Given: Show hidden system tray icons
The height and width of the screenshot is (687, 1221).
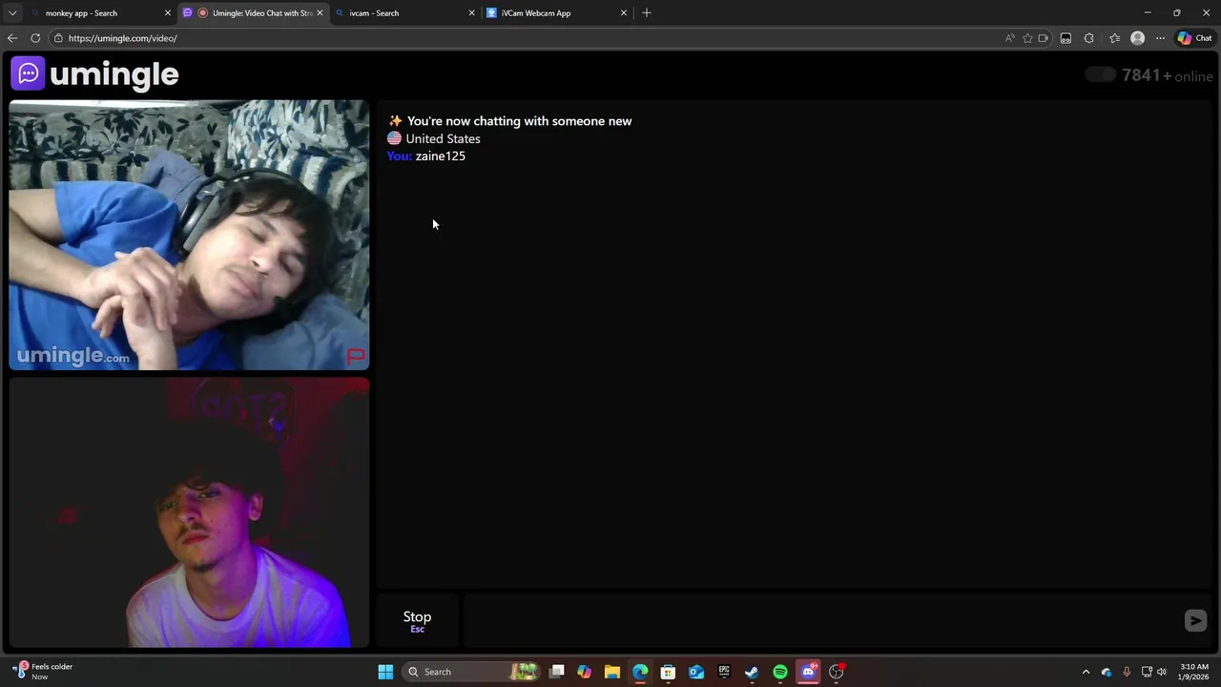Looking at the screenshot, I should click(1086, 672).
